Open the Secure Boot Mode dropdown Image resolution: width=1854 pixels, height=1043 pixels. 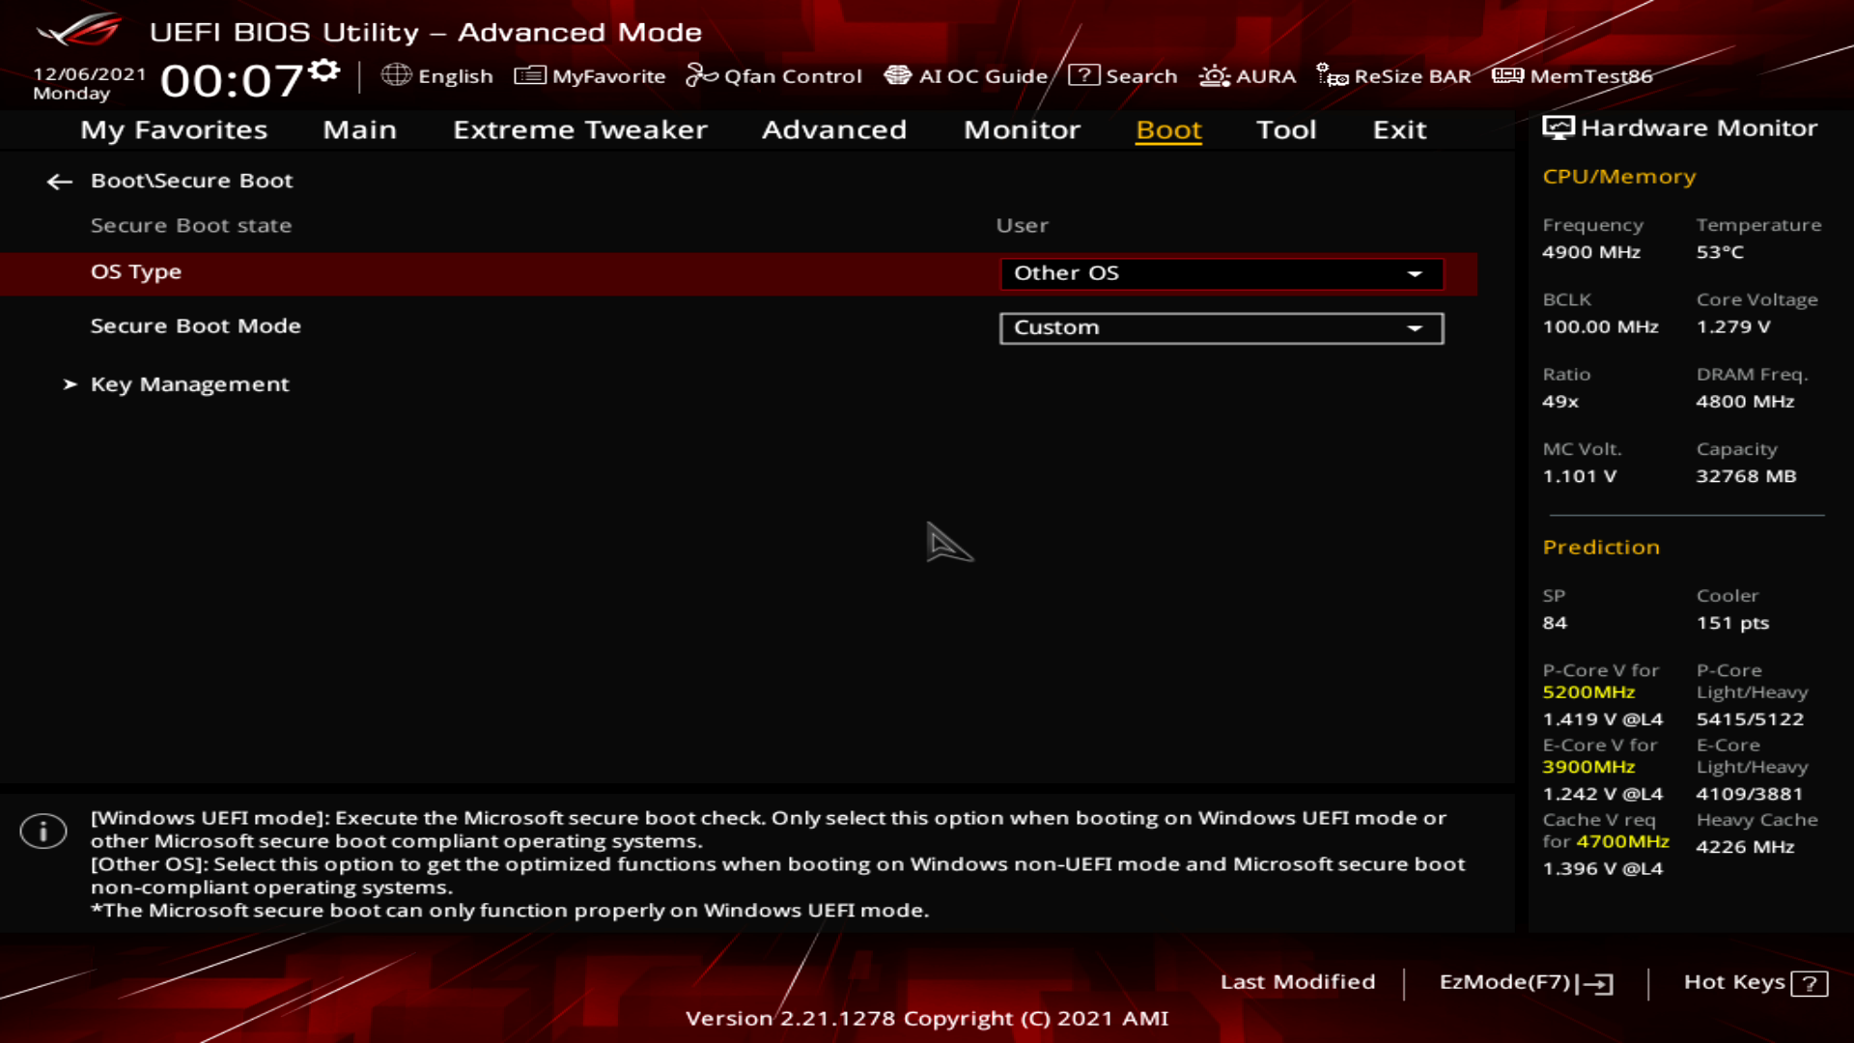tap(1221, 328)
